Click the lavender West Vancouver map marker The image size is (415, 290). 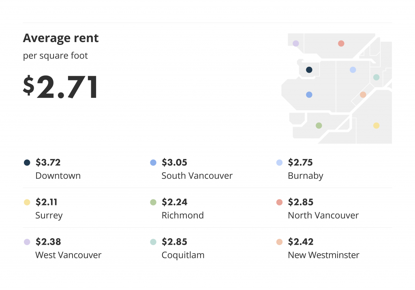point(296,43)
